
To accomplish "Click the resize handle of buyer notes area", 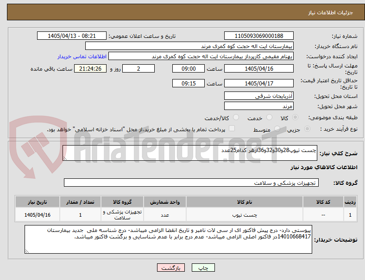I will [27, 251].
